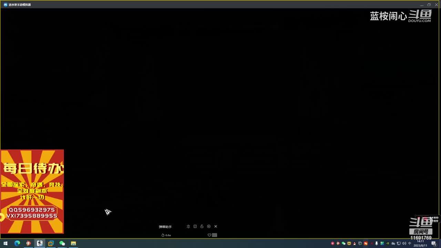Open the danmaku helper filter settings icon
This screenshot has height=248, width=441.
pyautogui.click(x=188, y=226)
